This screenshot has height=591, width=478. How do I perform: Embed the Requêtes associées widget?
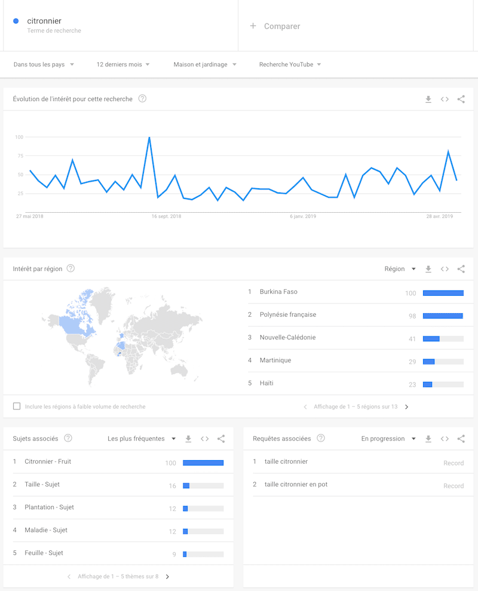pos(445,439)
